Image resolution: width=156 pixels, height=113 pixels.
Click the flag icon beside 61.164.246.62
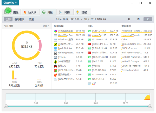pos(89,31)
